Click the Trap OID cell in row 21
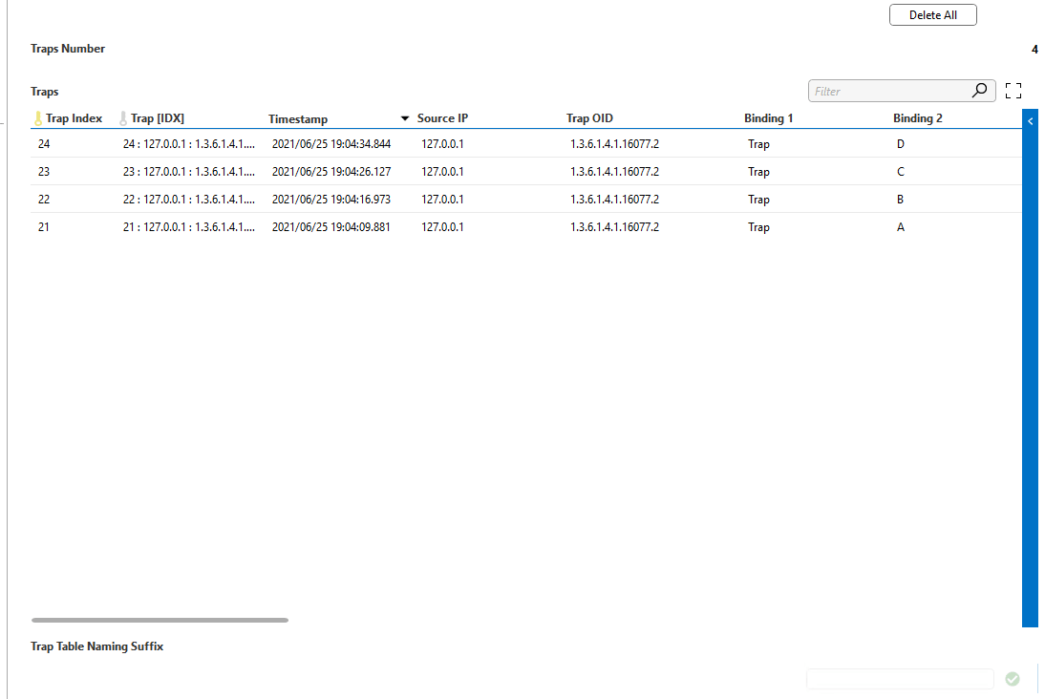1045x699 pixels. coord(614,227)
